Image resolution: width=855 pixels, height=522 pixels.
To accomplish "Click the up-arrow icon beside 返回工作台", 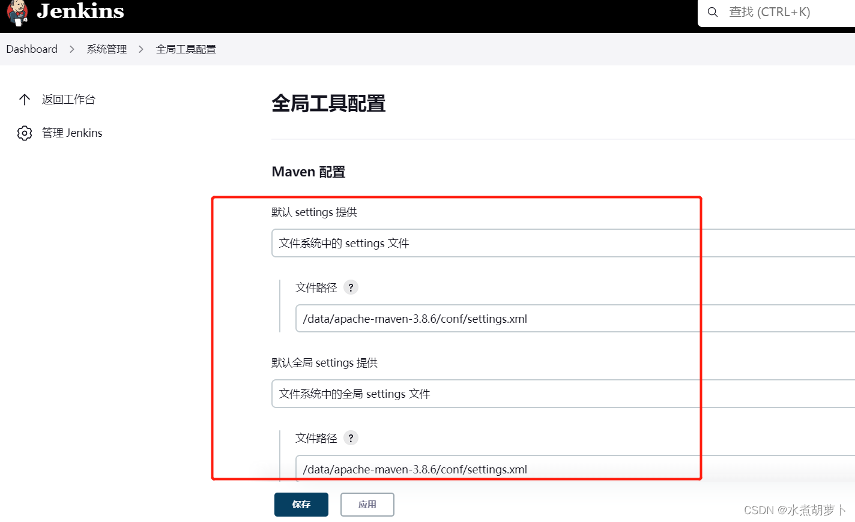I will (x=24, y=99).
